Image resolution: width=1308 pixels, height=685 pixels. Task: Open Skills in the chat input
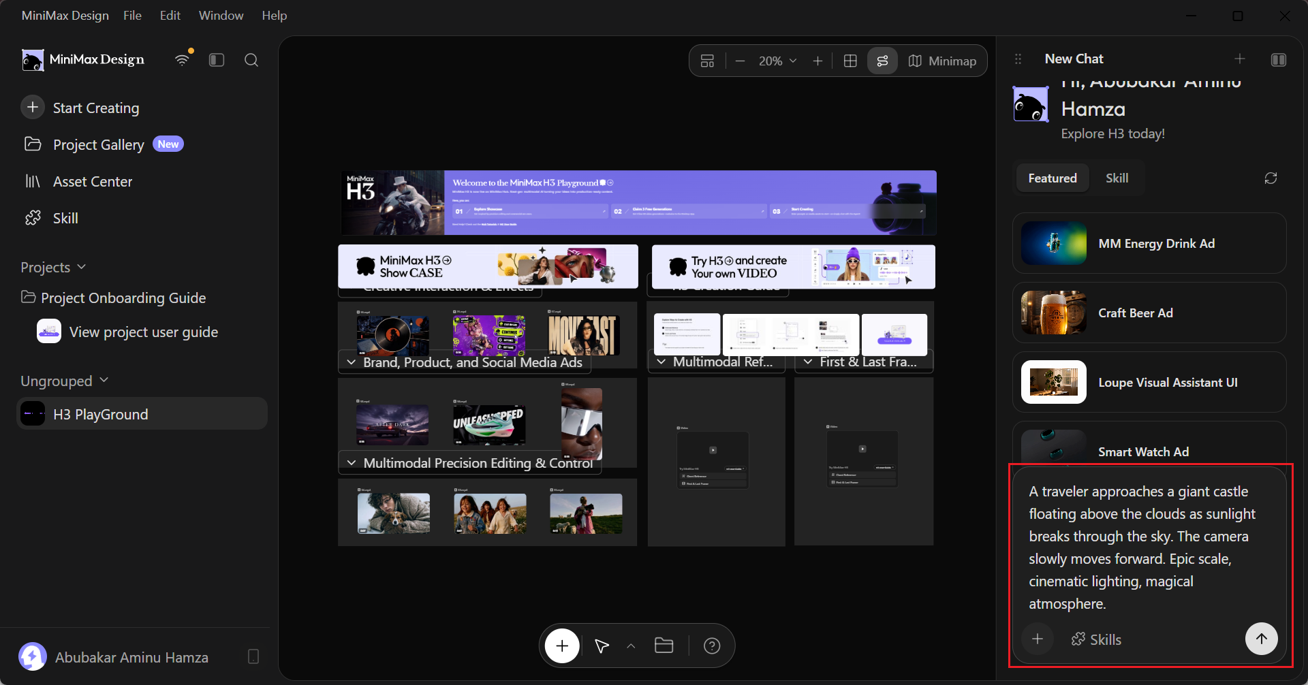click(1096, 639)
